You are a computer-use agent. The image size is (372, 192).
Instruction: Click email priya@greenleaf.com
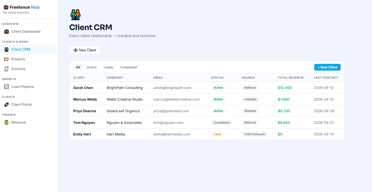[171, 111]
